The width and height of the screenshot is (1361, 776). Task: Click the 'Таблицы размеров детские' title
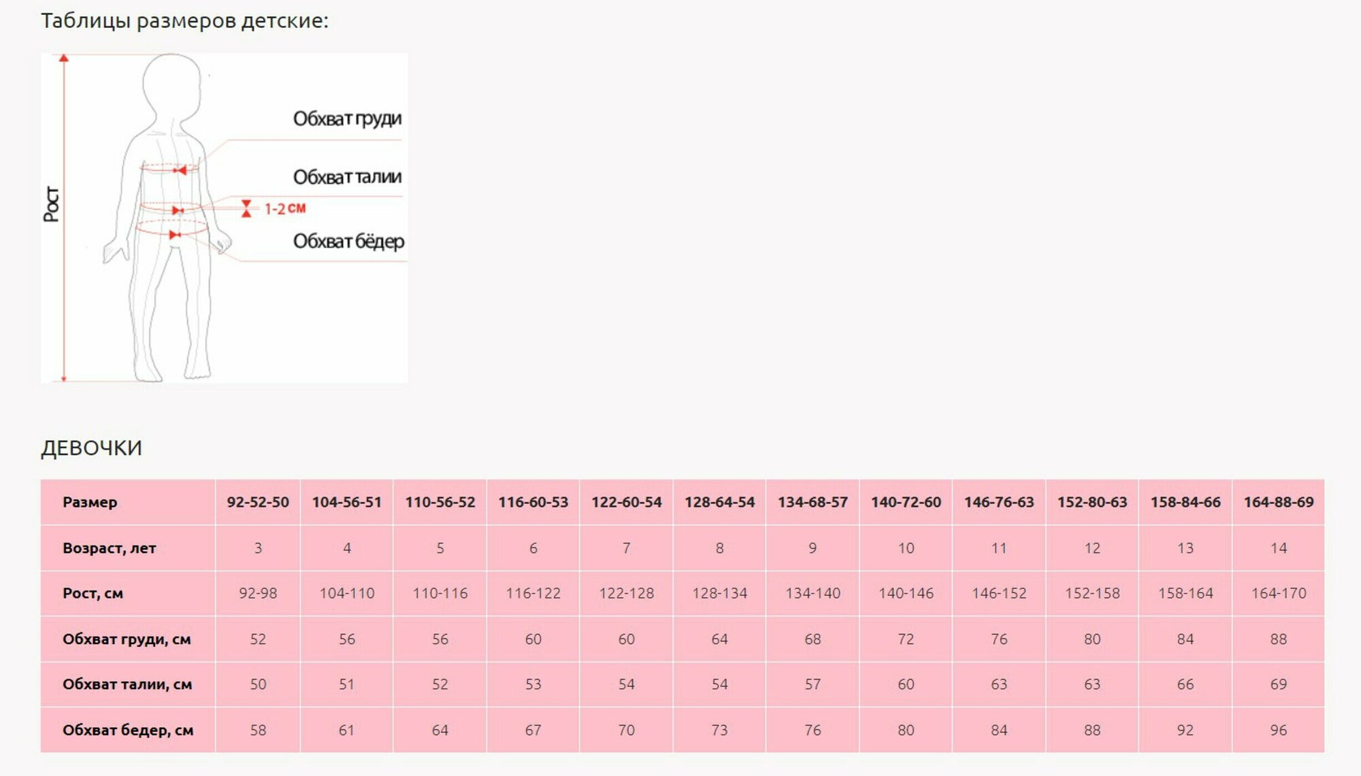pos(184,21)
